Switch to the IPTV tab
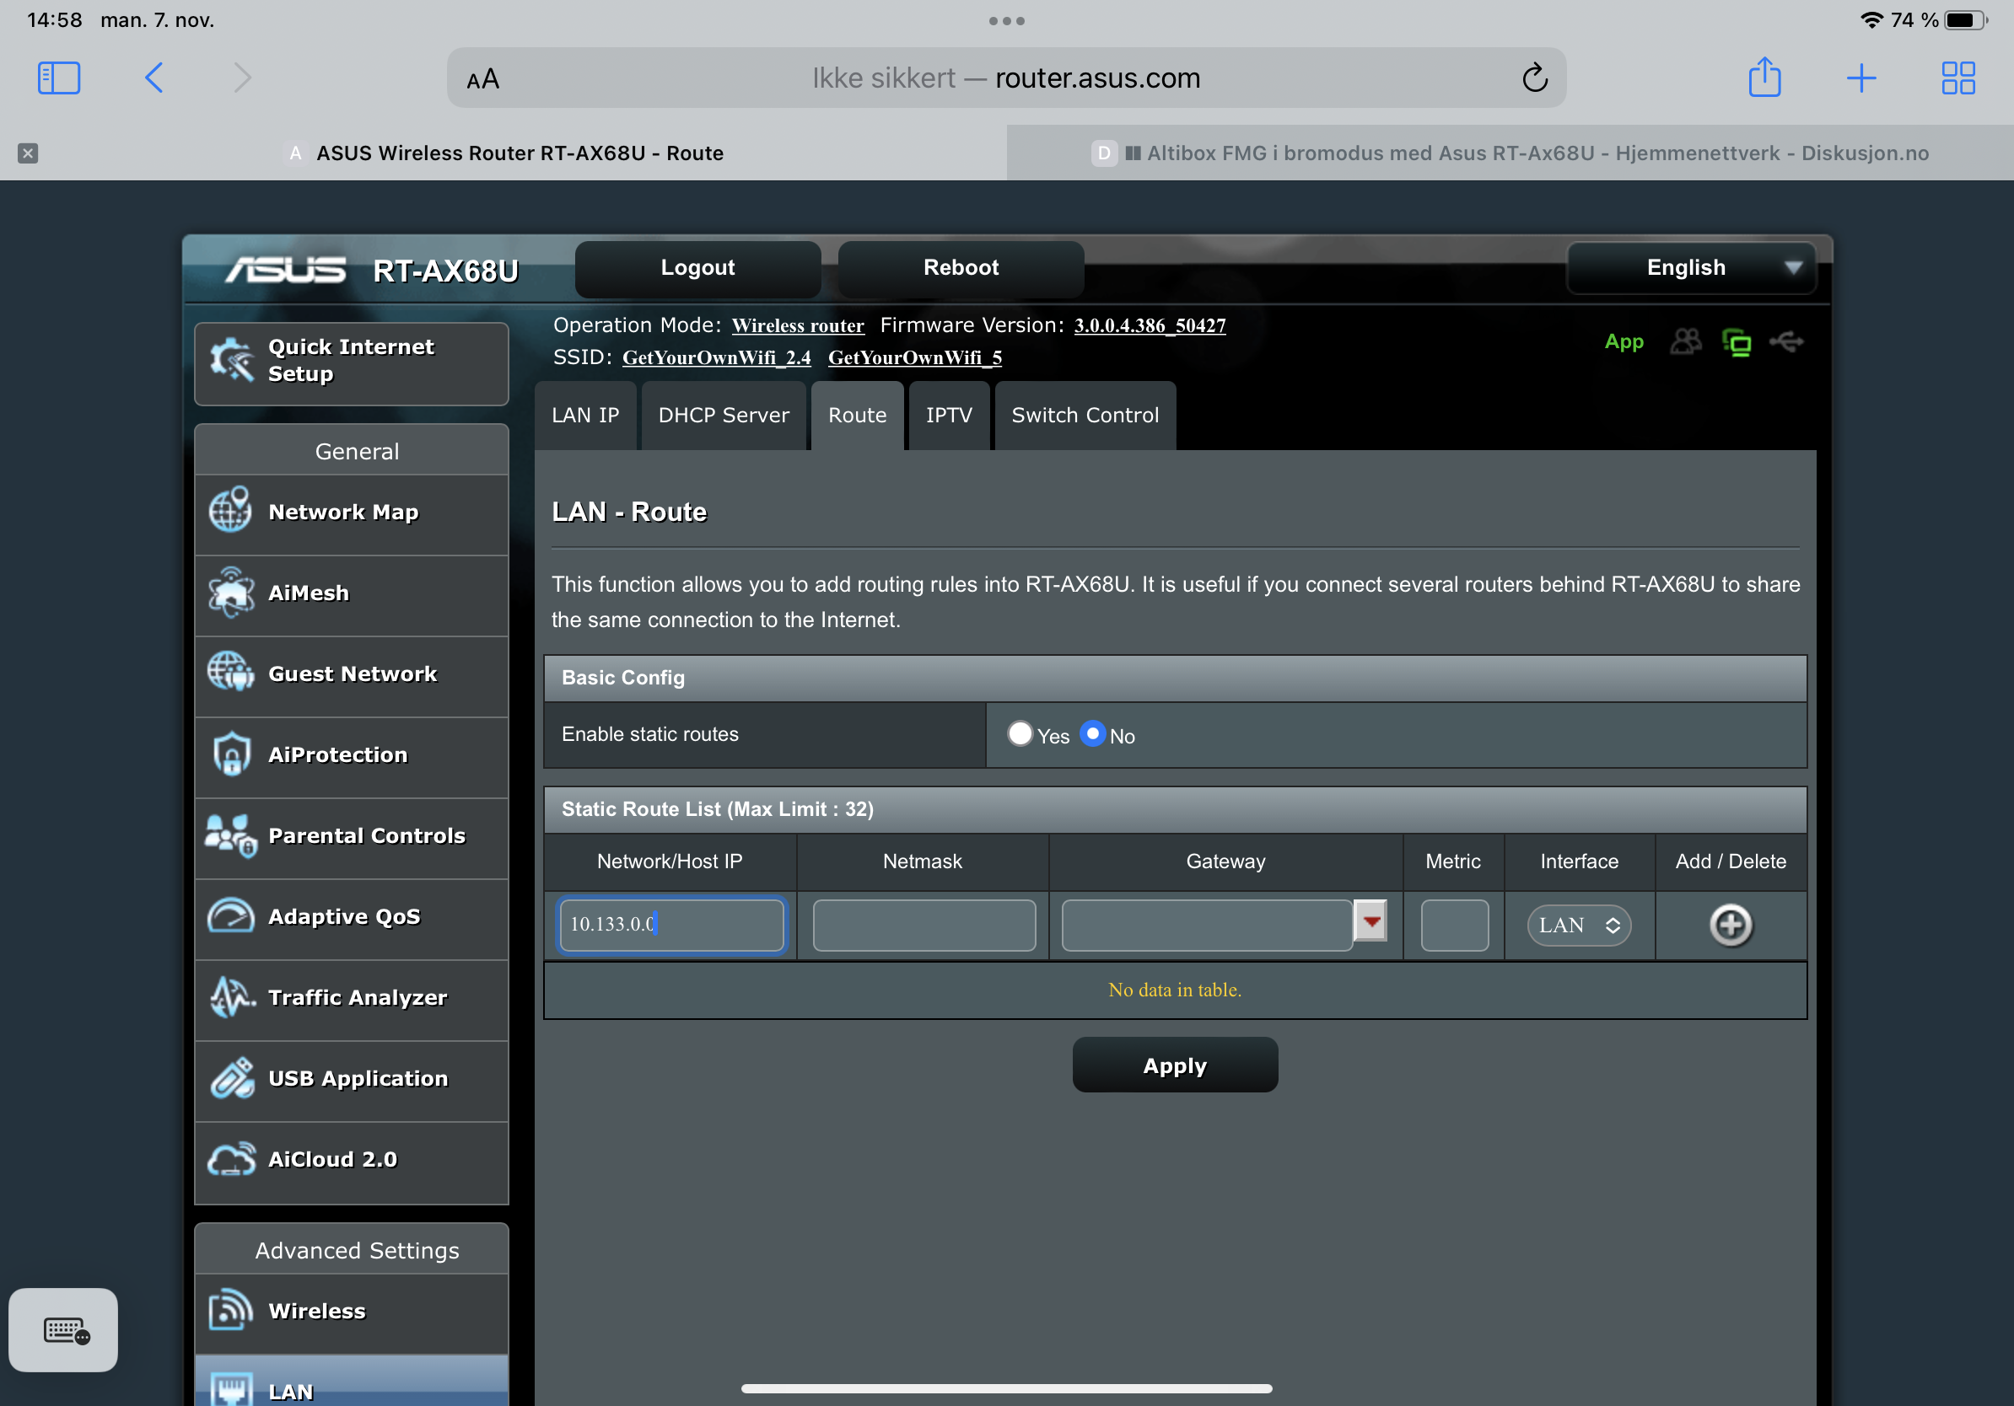Image resolution: width=2014 pixels, height=1406 pixels. [x=949, y=416]
